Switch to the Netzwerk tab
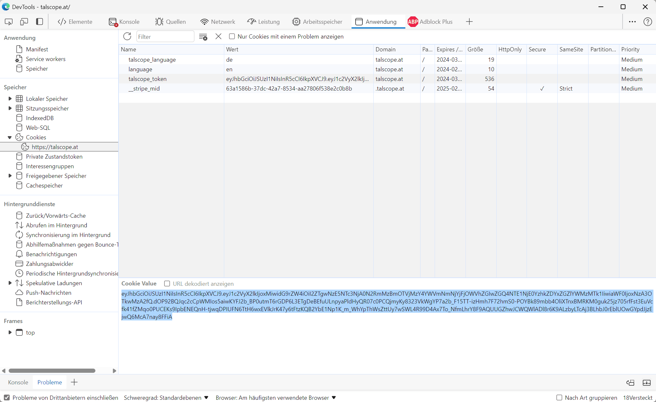The image size is (656, 402). coord(218,22)
